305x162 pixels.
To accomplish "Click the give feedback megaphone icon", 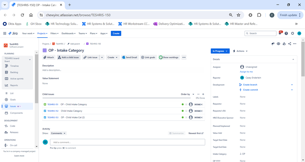I will (x=273, y=44).
